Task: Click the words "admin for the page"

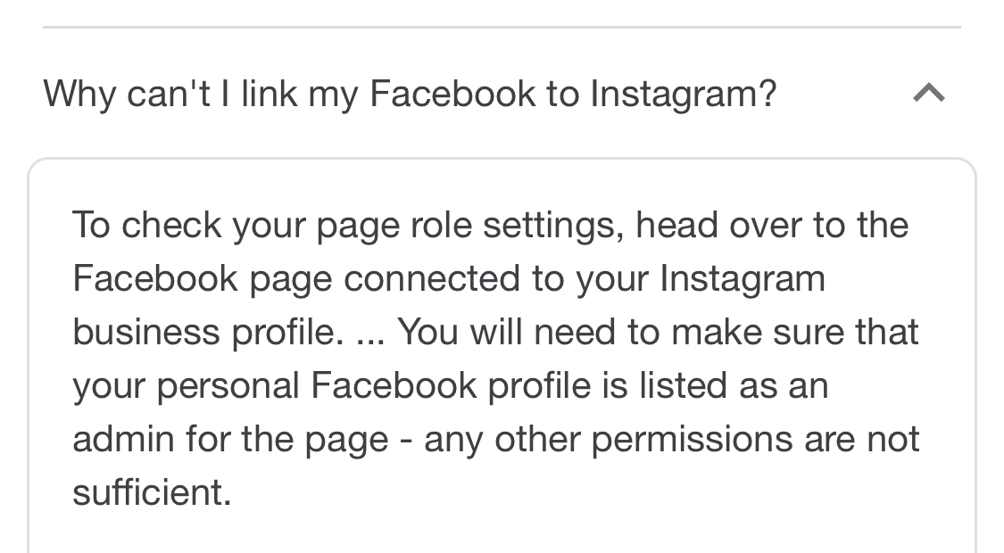Action: pyautogui.click(x=230, y=439)
